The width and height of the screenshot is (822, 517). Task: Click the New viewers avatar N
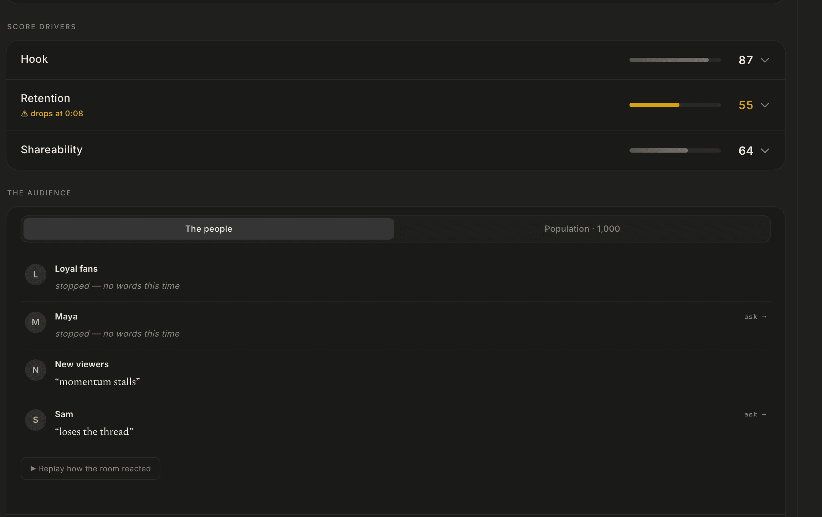click(36, 370)
